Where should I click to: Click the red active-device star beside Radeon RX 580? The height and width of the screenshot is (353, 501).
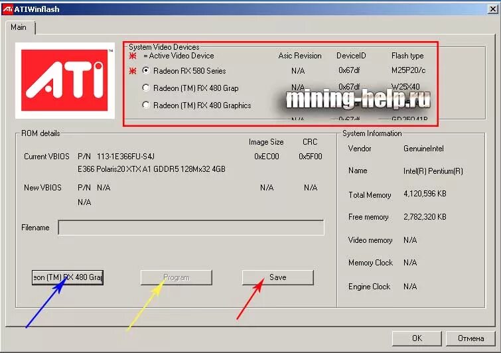tap(133, 71)
